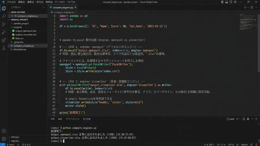Open the ファイル(F) menu

click(11, 2)
